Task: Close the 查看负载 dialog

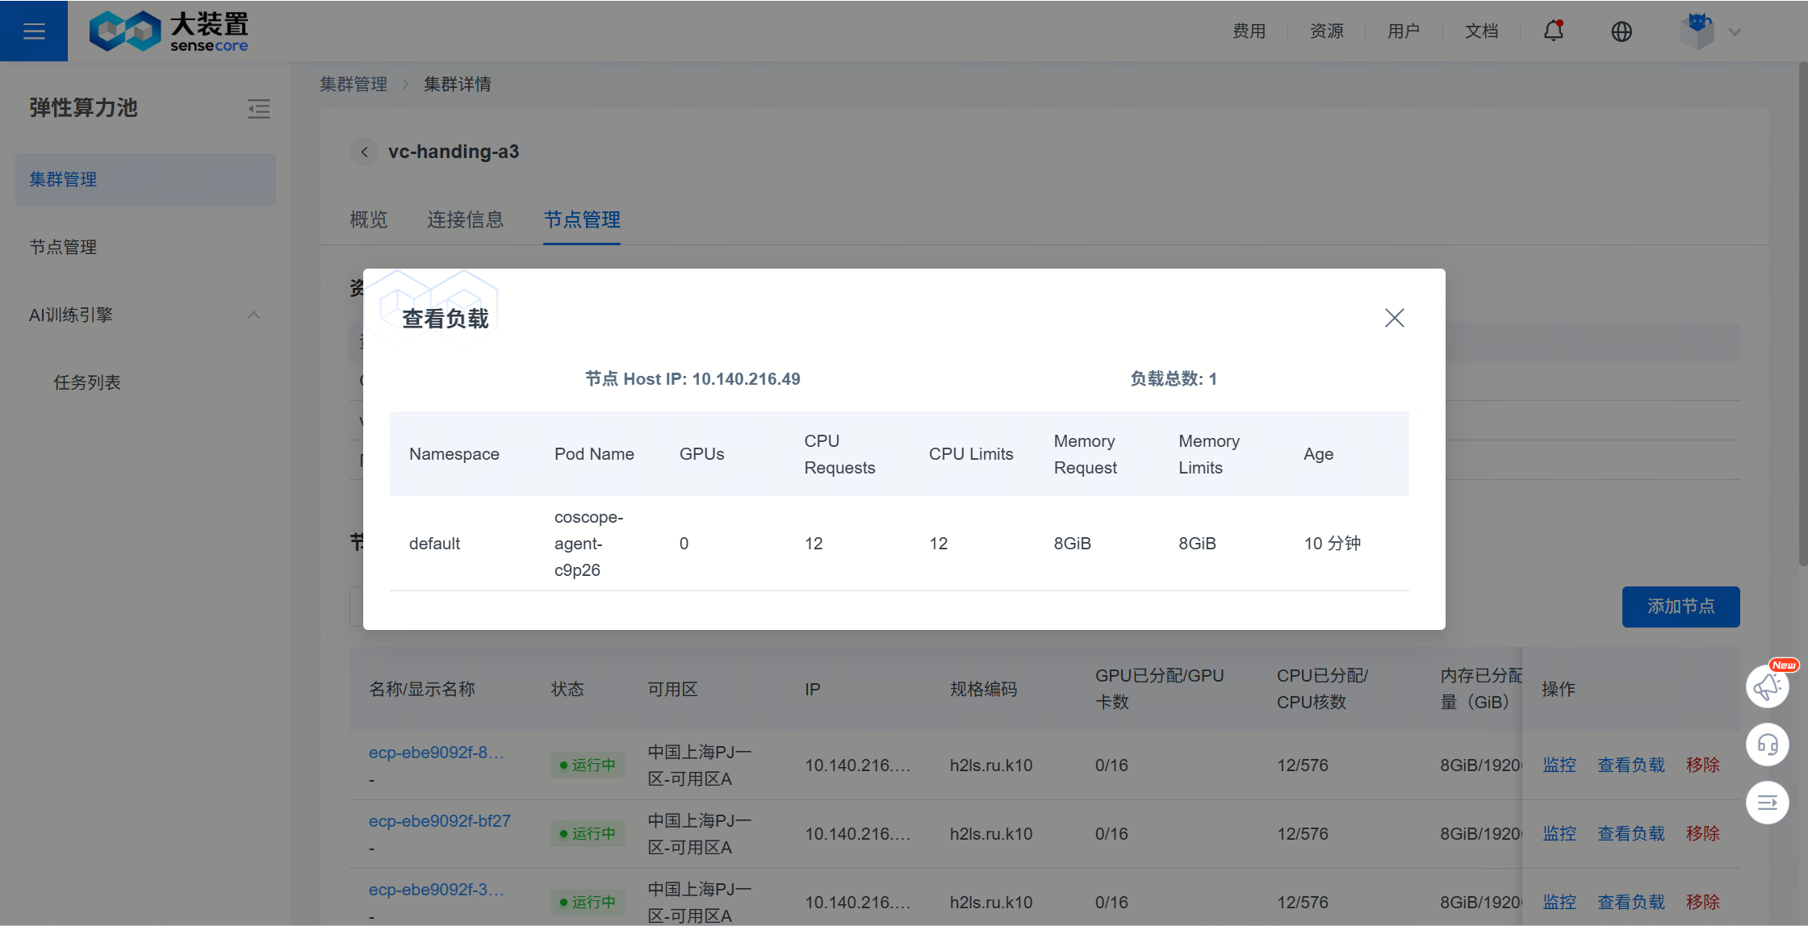Action: pos(1394,318)
